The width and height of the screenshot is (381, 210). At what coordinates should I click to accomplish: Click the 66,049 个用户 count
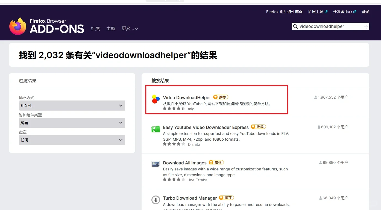click(x=335, y=198)
